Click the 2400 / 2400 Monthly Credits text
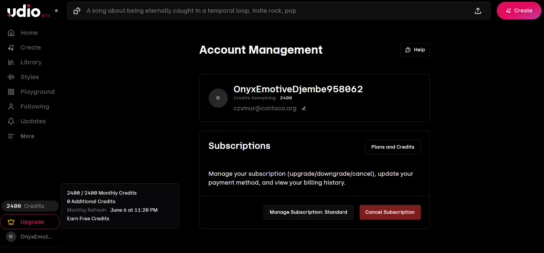Image resolution: width=544 pixels, height=253 pixels. click(x=102, y=193)
